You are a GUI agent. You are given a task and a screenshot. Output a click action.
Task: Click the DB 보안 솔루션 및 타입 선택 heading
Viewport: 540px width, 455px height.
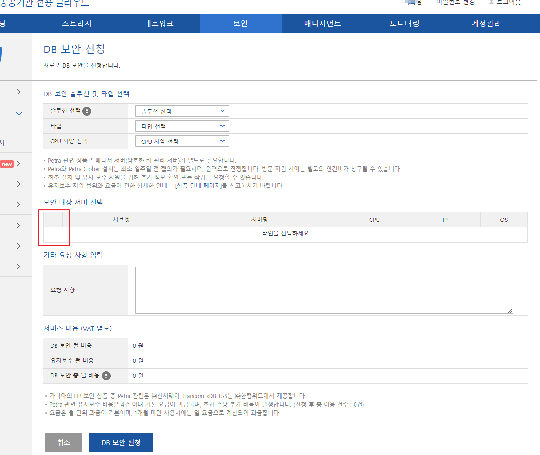[x=87, y=94]
